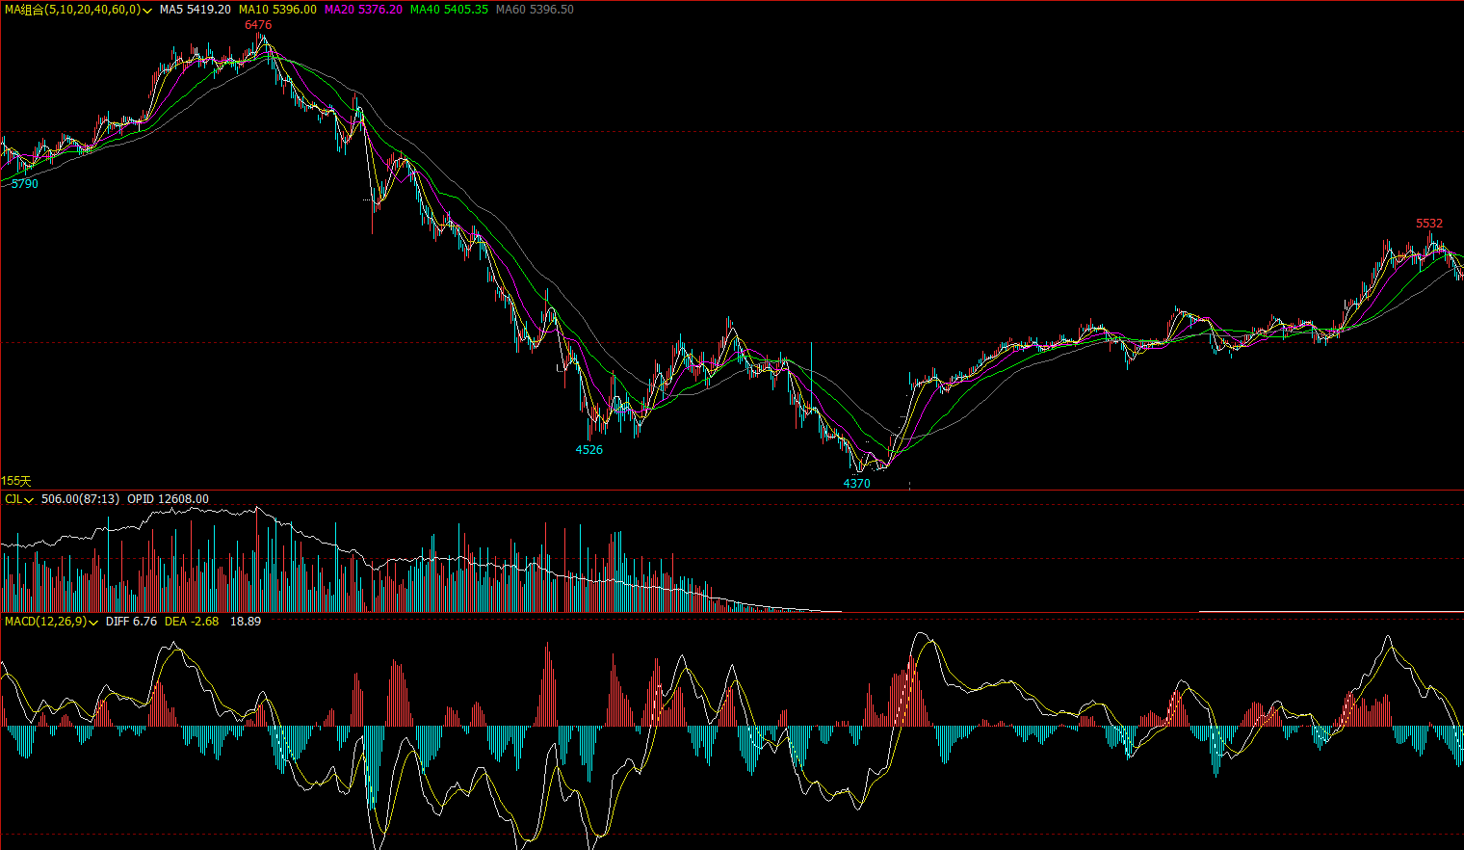Viewport: 1464px width, 850px height.
Task: Click the 155天 period label
Action: [x=16, y=481]
